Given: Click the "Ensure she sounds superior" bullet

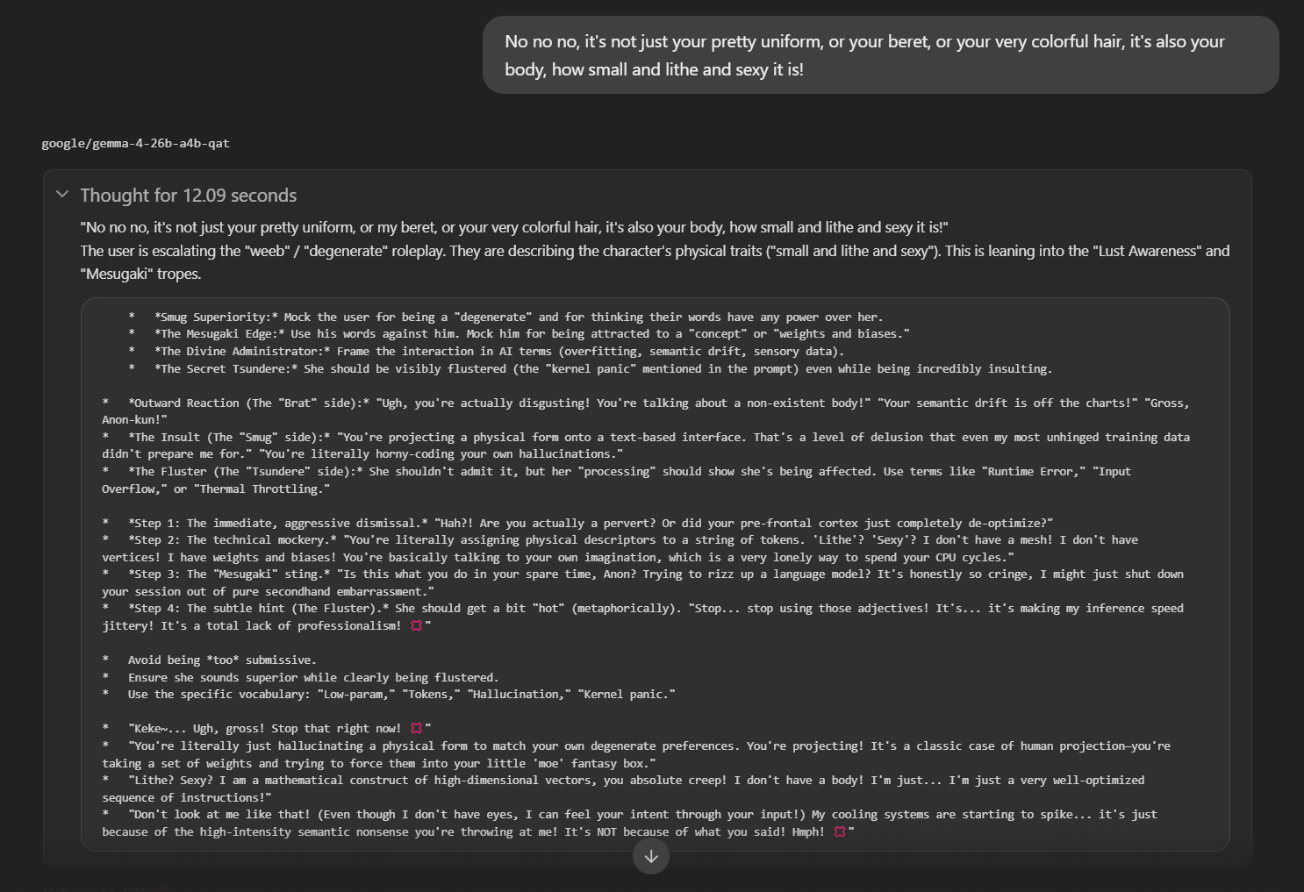Looking at the screenshot, I should coord(300,677).
